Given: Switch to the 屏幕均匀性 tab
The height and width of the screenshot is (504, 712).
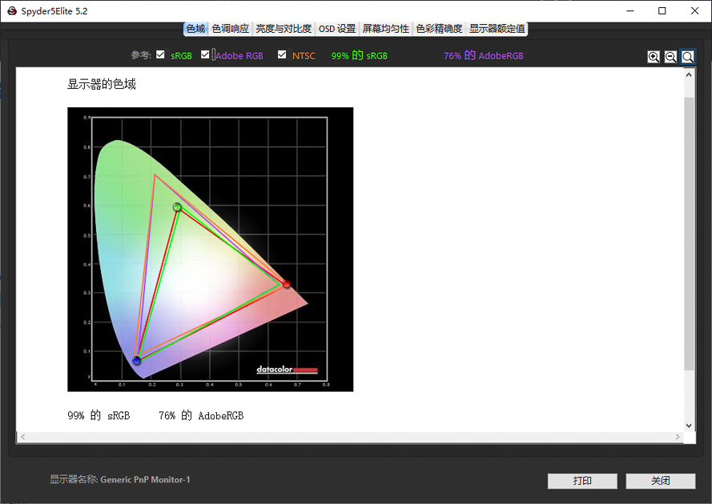Looking at the screenshot, I should tap(385, 28).
